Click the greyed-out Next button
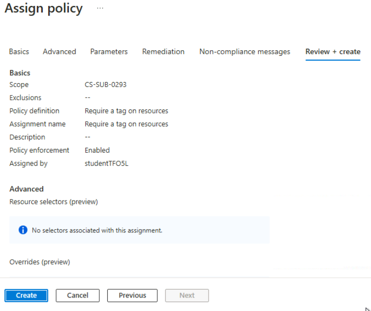Image resolution: width=371 pixels, height=311 pixels. pyautogui.click(x=187, y=295)
